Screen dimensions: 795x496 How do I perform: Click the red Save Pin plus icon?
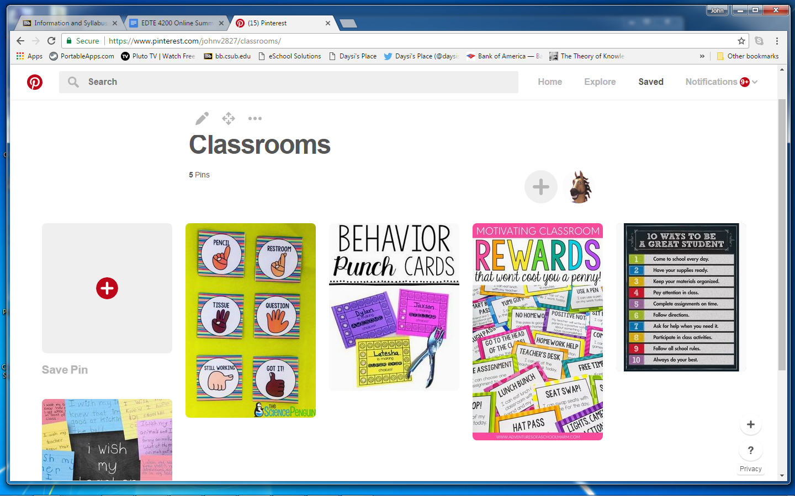(107, 288)
